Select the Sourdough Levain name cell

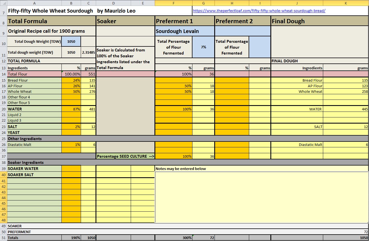coord(185,31)
